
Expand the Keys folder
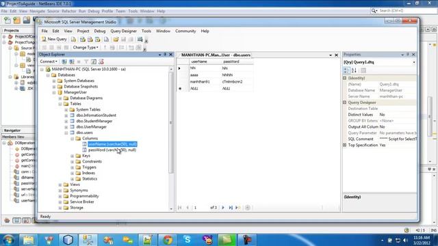(73, 156)
